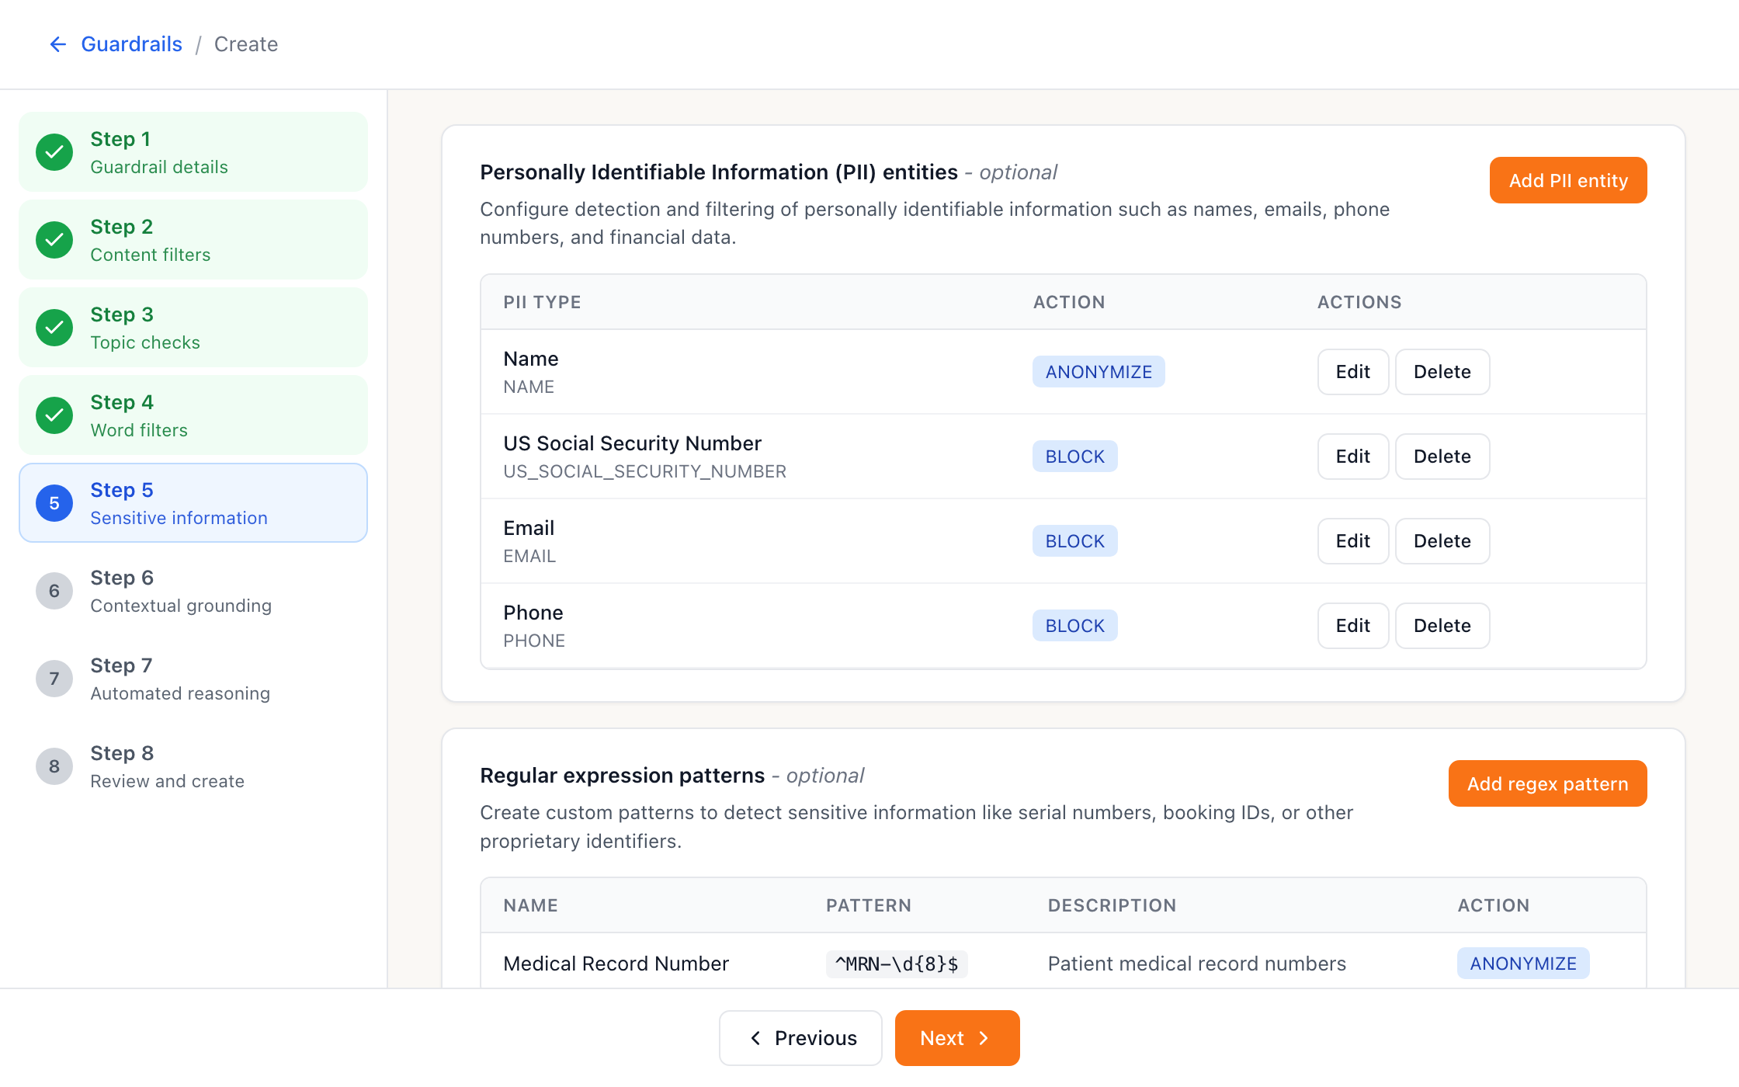
Task: Click the Step 1 green checkmark icon
Action: coord(54,152)
